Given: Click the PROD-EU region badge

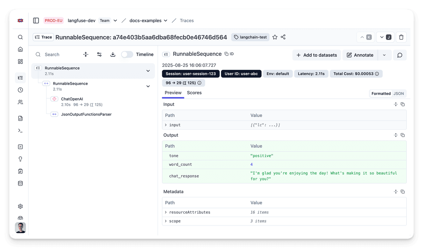Looking at the screenshot, I should 54,20.
